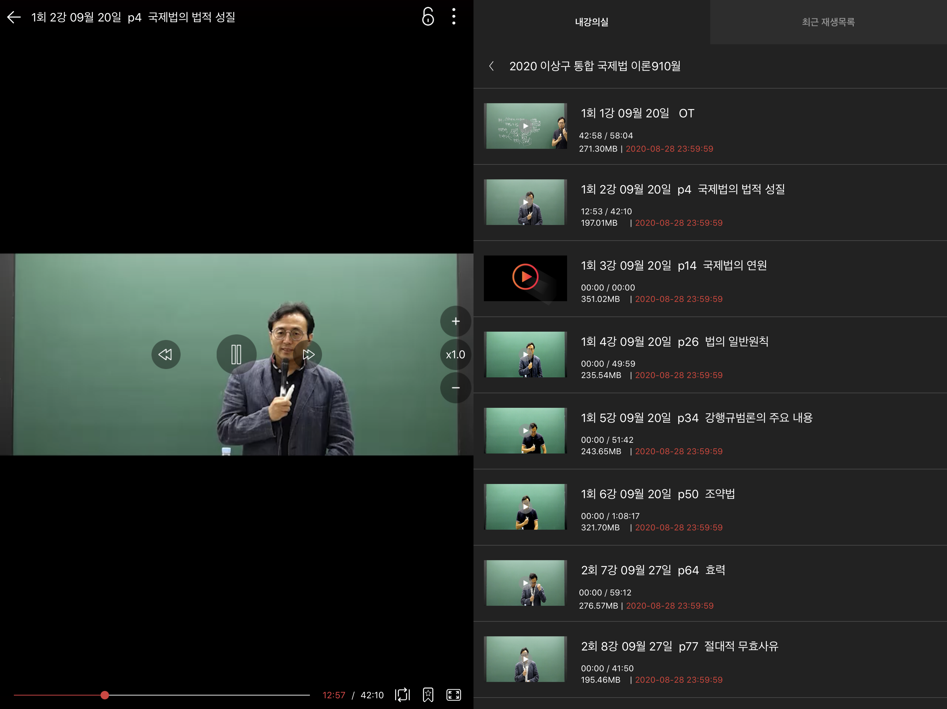Select lecture title '1회 4강 09월 20일 p26 법의 일반원칙'

coord(675,341)
